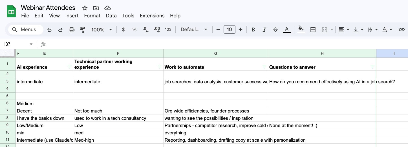Viewport: 408px width, 147px height.
Task: Check the cloud save status icon
Action: pos(107,8)
